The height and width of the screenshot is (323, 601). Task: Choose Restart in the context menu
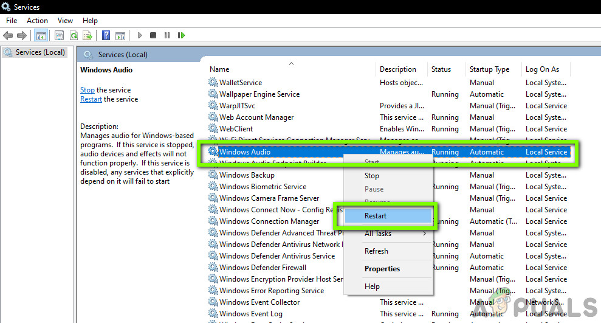[388, 216]
